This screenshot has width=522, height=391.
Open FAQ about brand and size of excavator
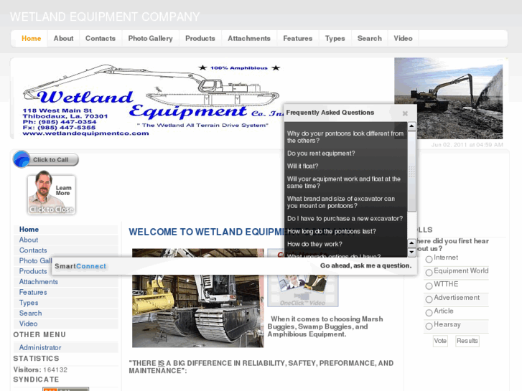pyautogui.click(x=341, y=202)
